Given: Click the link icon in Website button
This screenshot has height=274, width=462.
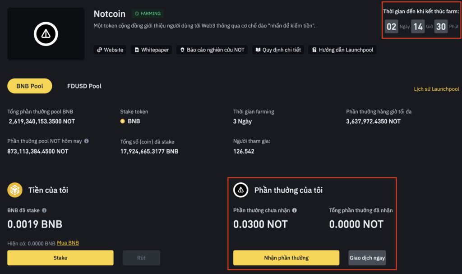Looking at the screenshot, I should 100,50.
